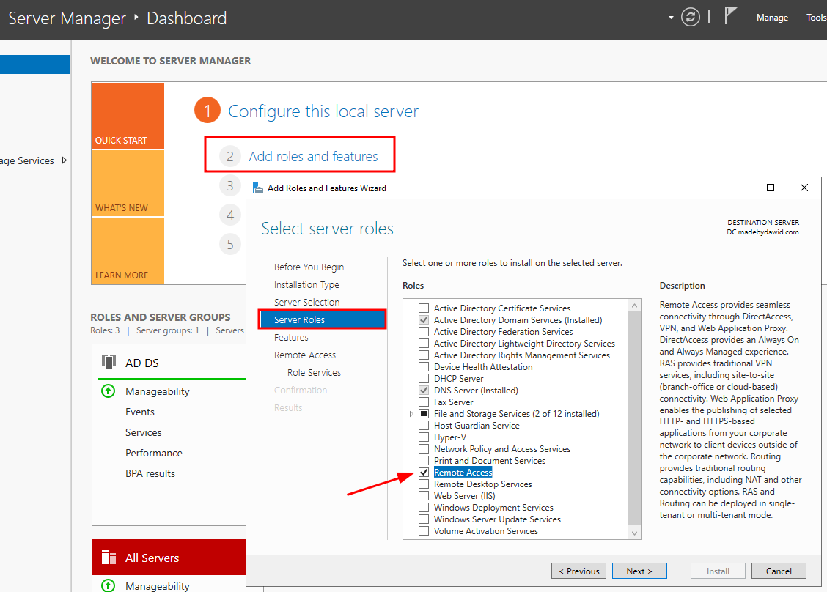The height and width of the screenshot is (592, 827).
Task: Check Windows Deployment Services role
Action: pos(424,508)
